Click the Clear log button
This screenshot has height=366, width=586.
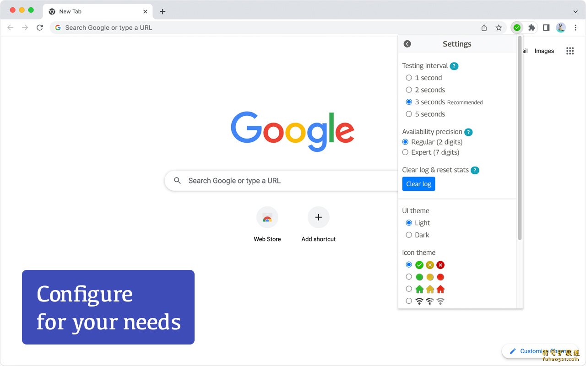click(418, 184)
